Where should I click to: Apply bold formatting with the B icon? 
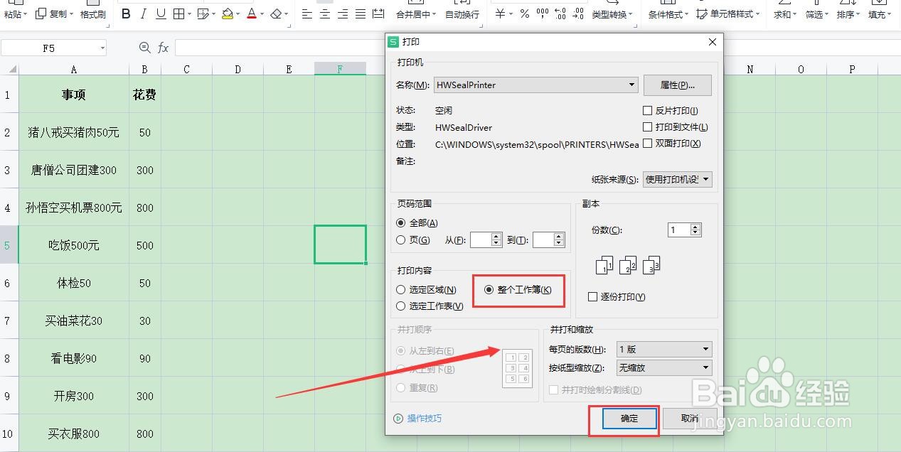[x=127, y=14]
